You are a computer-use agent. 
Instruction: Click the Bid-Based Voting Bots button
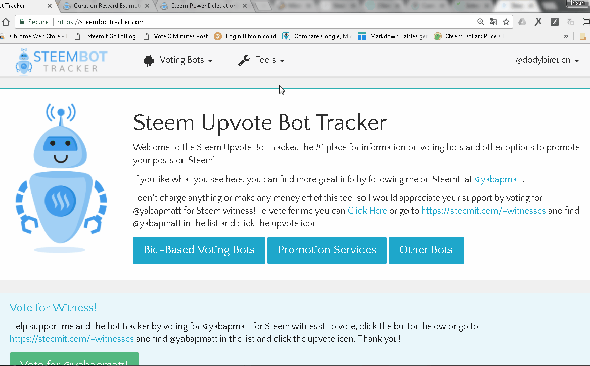click(x=199, y=250)
